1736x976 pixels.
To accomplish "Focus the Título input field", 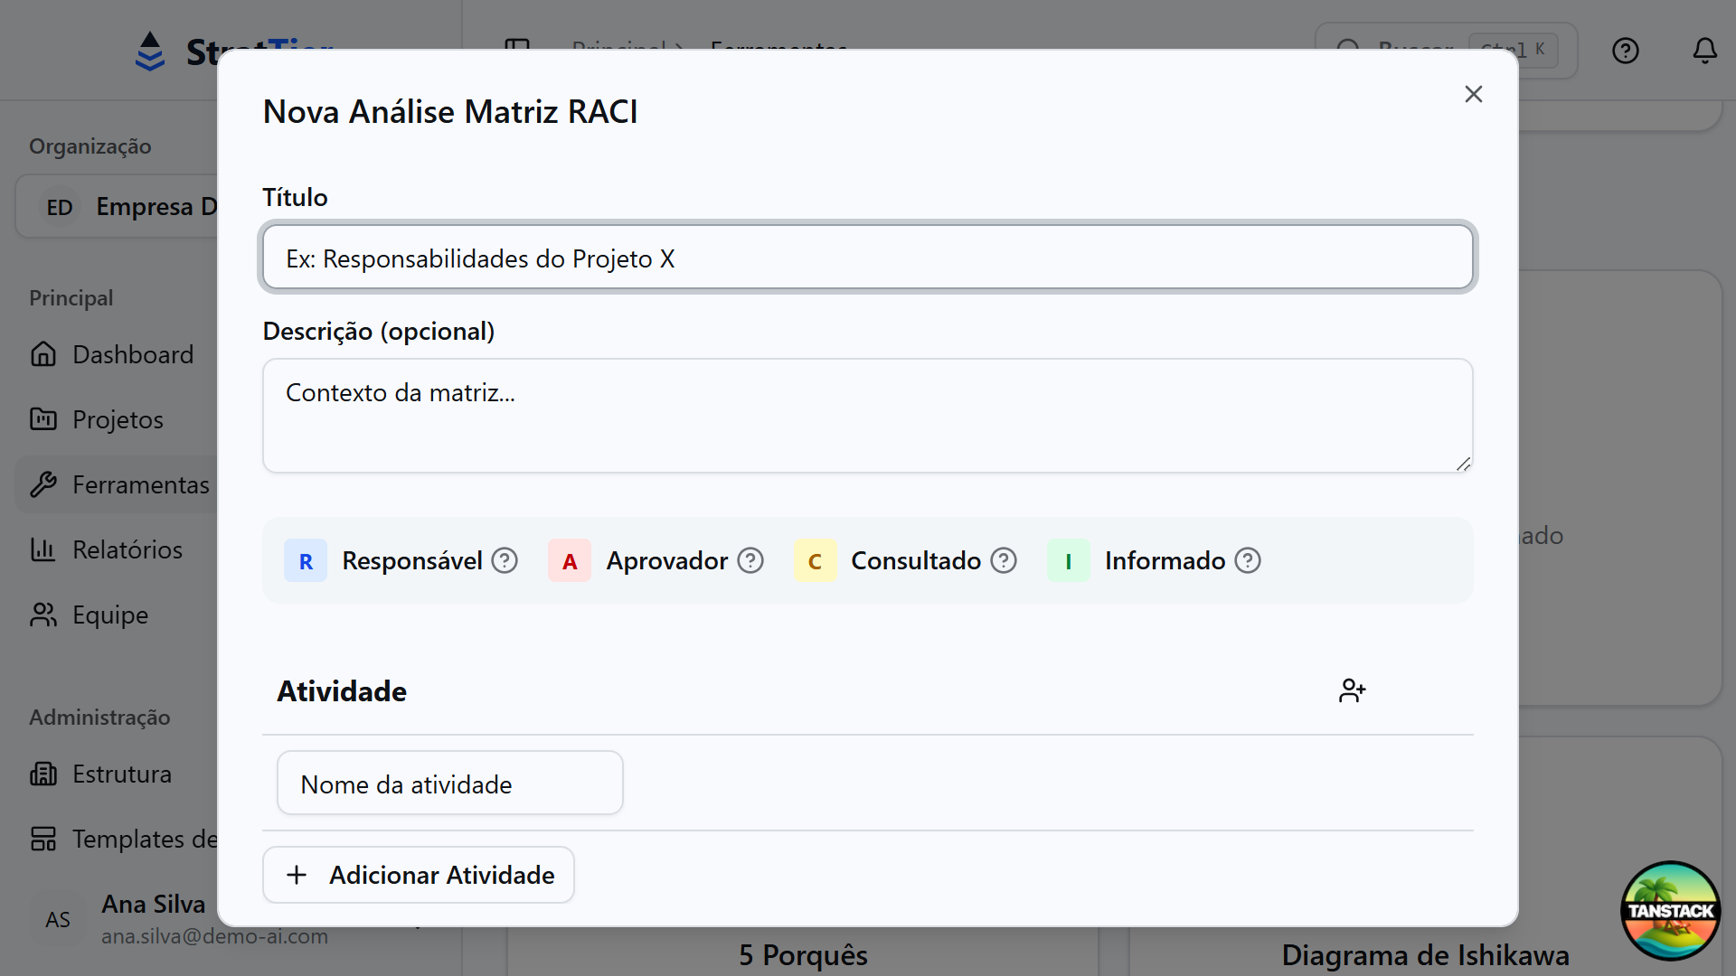I will pos(866,257).
